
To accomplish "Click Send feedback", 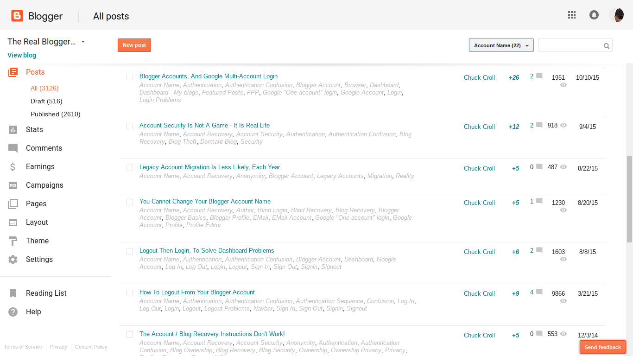I will (602, 347).
